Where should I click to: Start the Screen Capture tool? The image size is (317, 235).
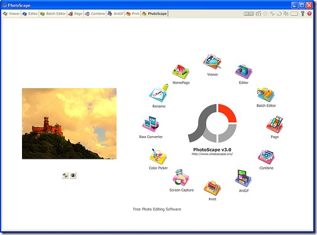181,178
